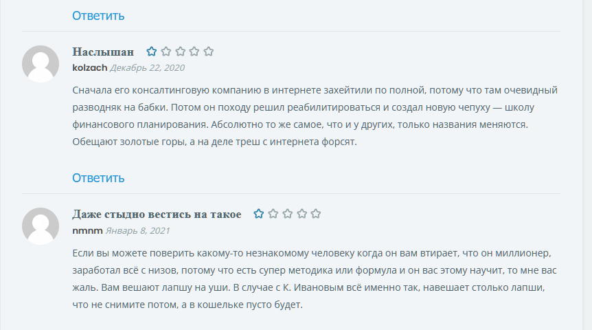Click second star in kolzach review rating

pos(166,52)
